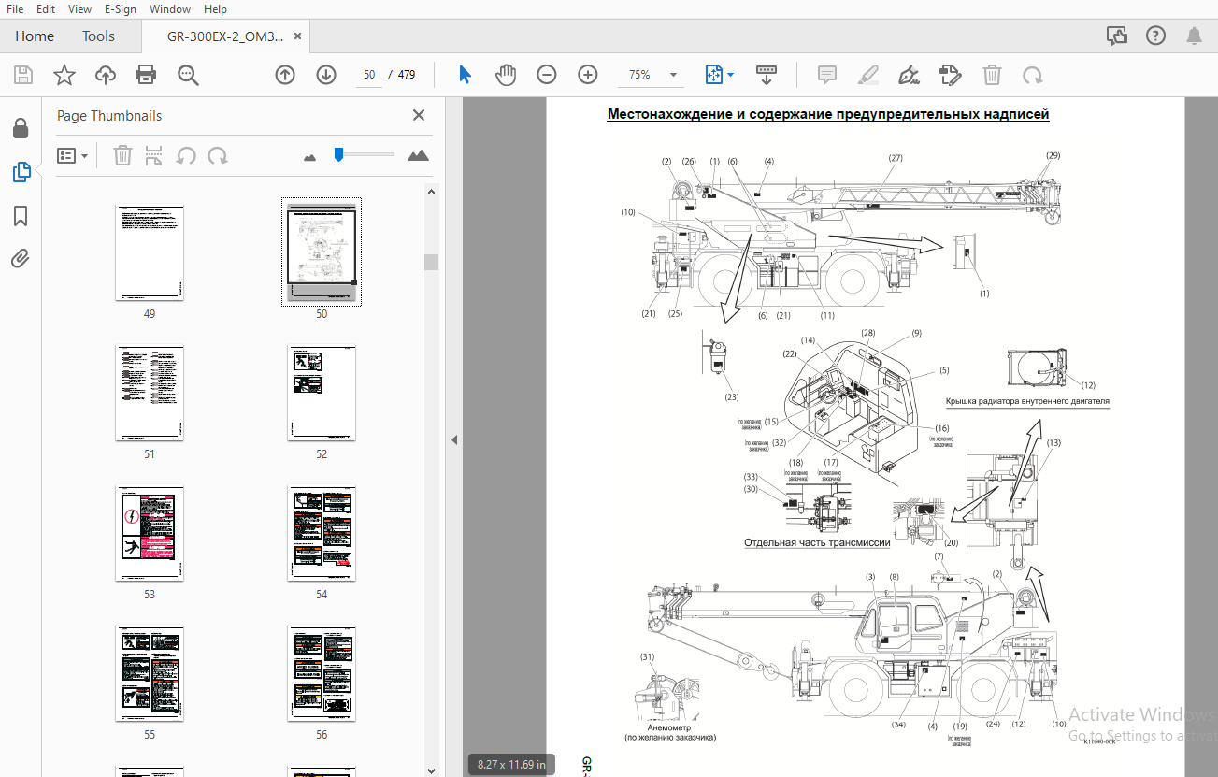Open the sign document pen tool
Image resolution: width=1218 pixels, height=777 pixels.
(909, 76)
